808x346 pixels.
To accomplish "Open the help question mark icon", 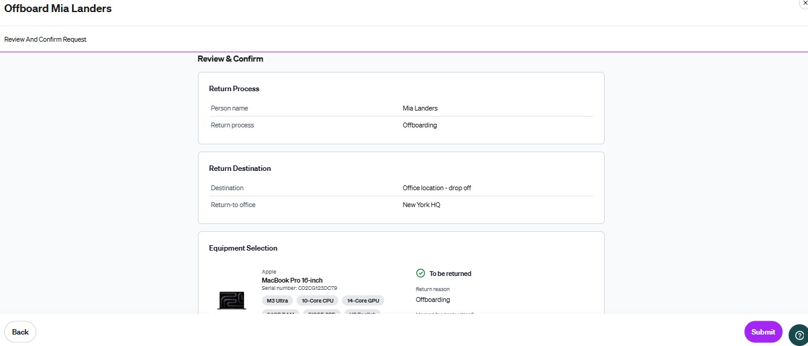I will tap(799, 335).
